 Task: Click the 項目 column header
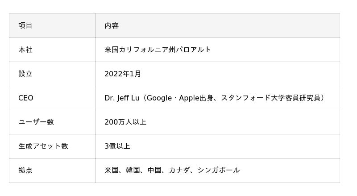[x=25, y=26]
